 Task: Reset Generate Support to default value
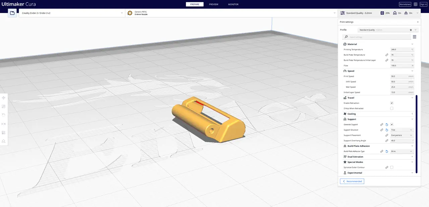387,125
